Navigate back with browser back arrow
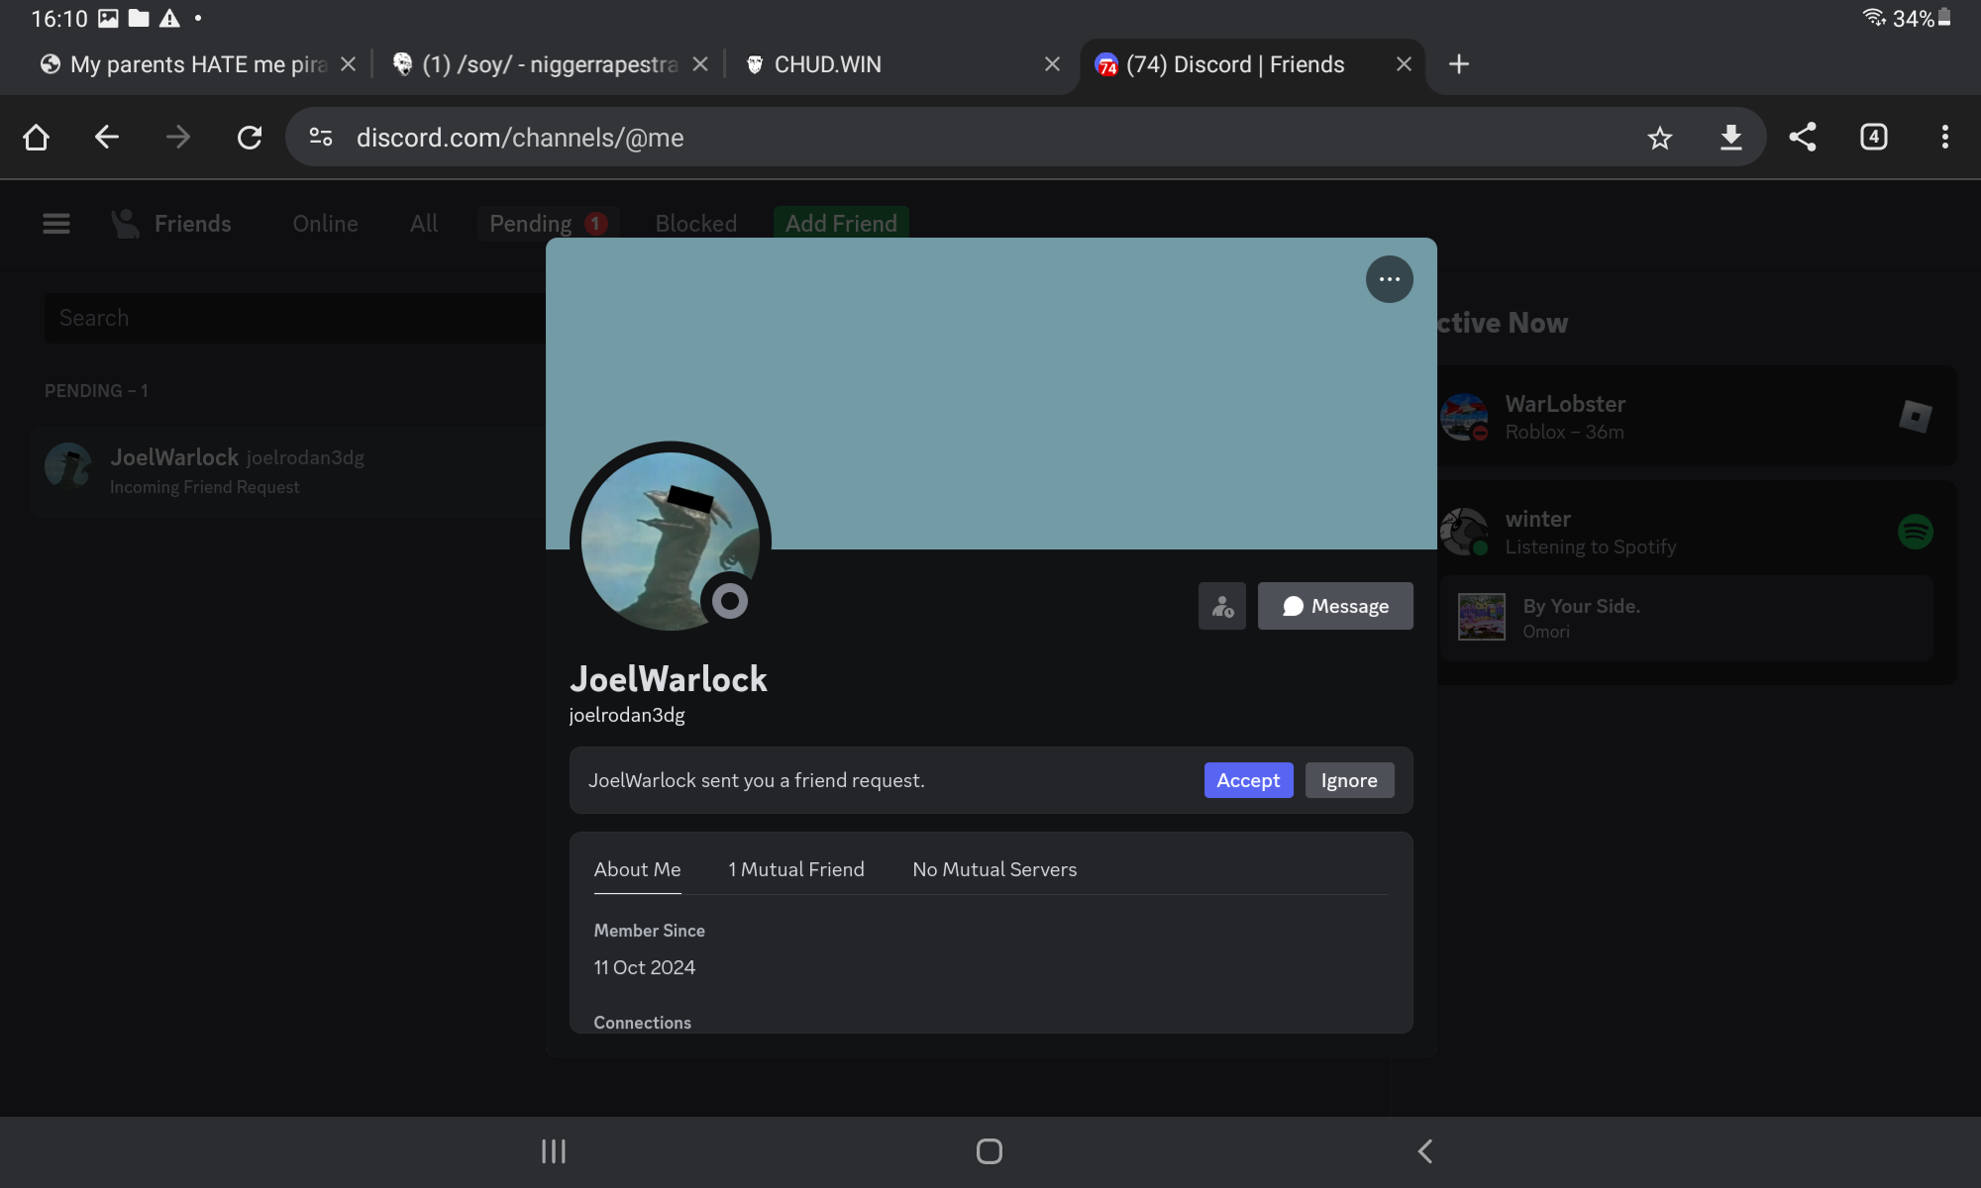 (107, 138)
